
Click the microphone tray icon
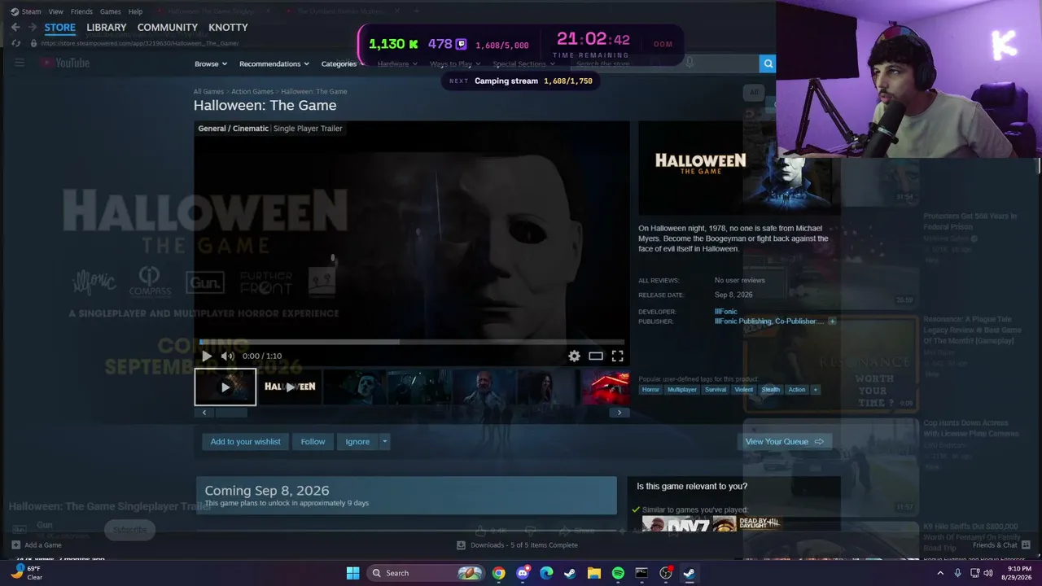pos(958,573)
